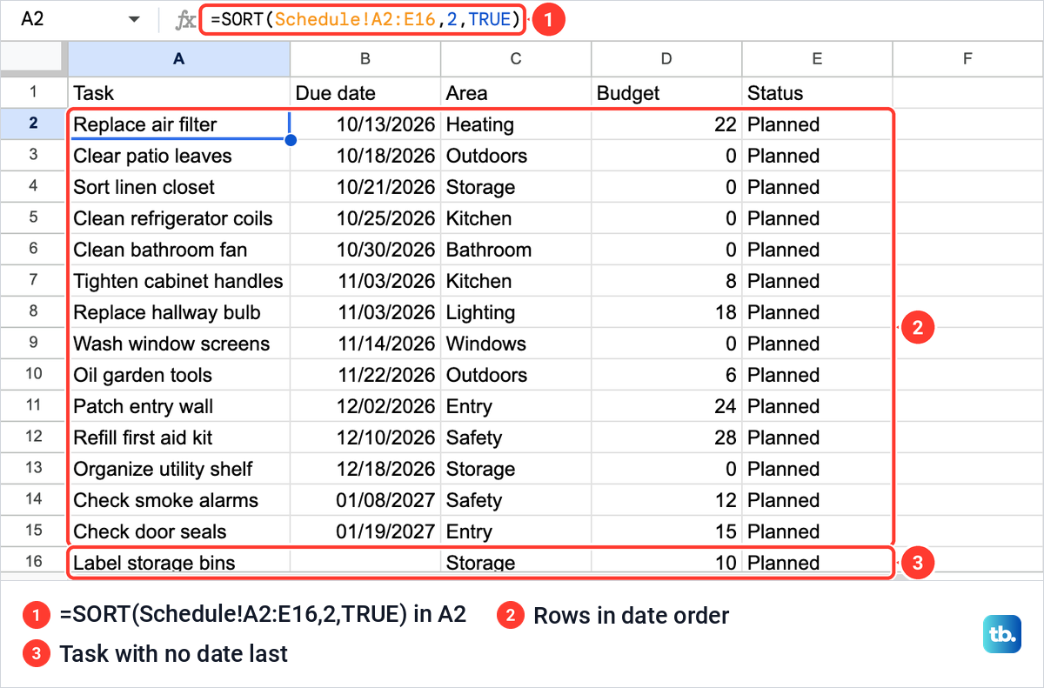Select the 'Clear patio leaves' cell
1044x688 pixels.
[x=179, y=156]
